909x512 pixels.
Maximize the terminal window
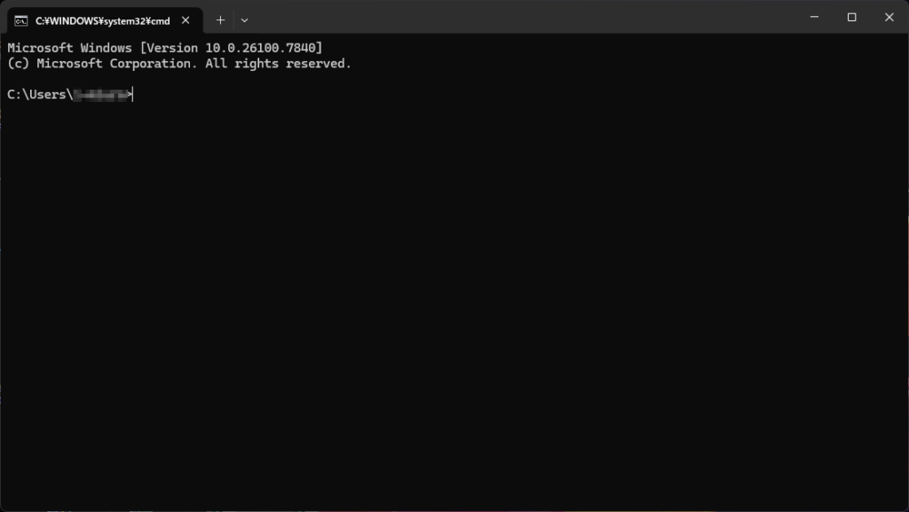tap(851, 18)
